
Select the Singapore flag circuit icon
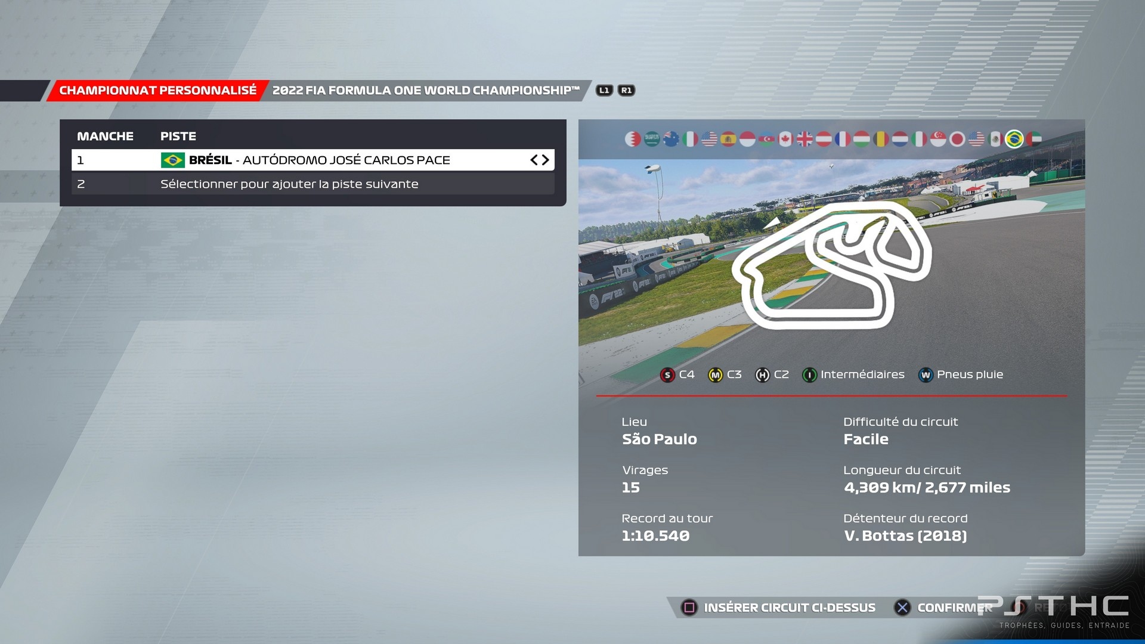coord(938,139)
